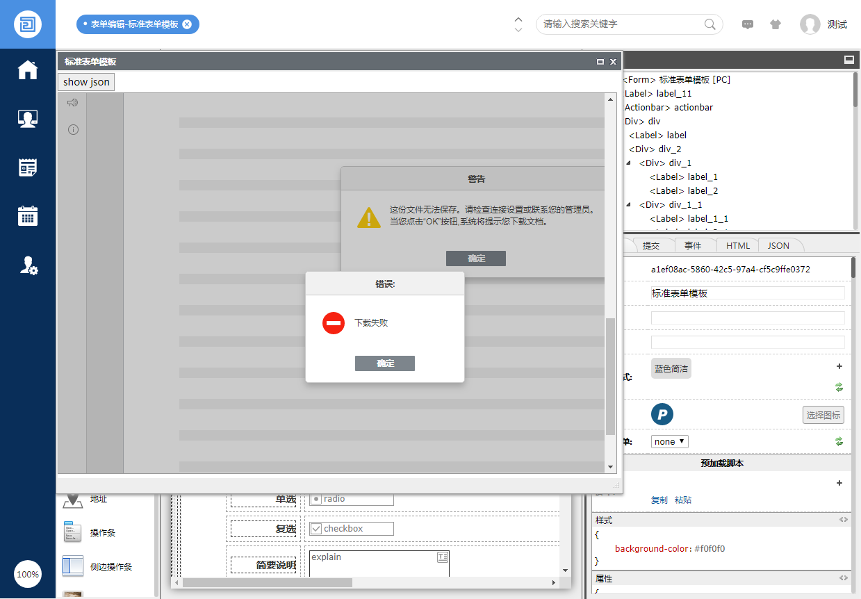This screenshot has height=599, width=861.
Task: Select the 侧边操作条 component in toolbox
Action: point(97,566)
